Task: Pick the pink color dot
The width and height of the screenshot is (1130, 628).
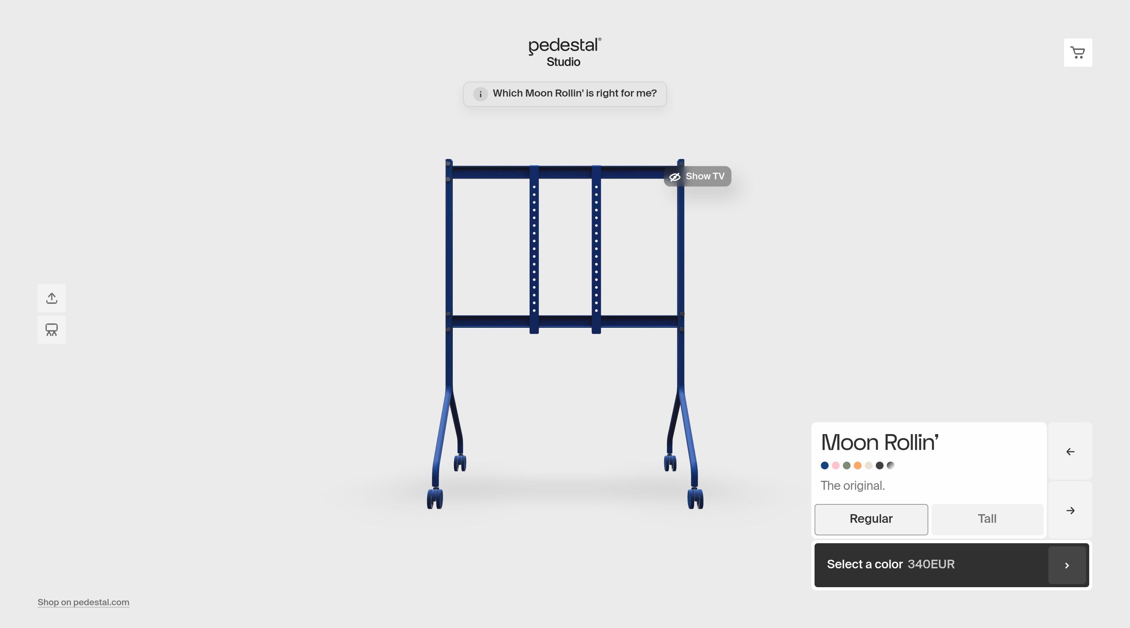Action: tap(836, 466)
